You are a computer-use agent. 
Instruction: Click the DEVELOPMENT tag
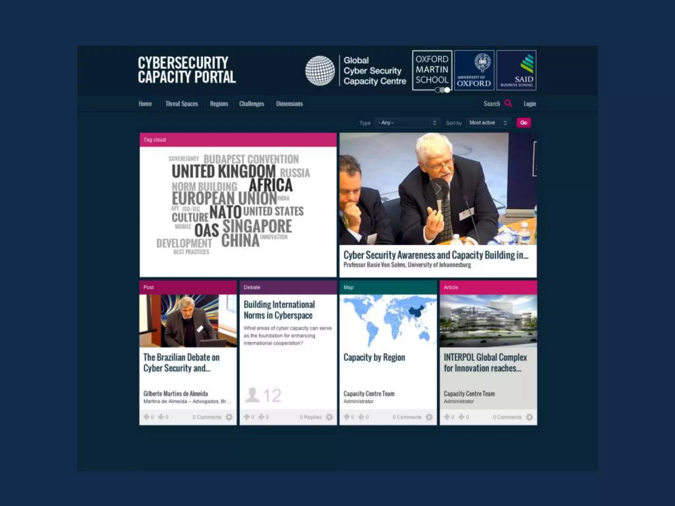pos(184,243)
